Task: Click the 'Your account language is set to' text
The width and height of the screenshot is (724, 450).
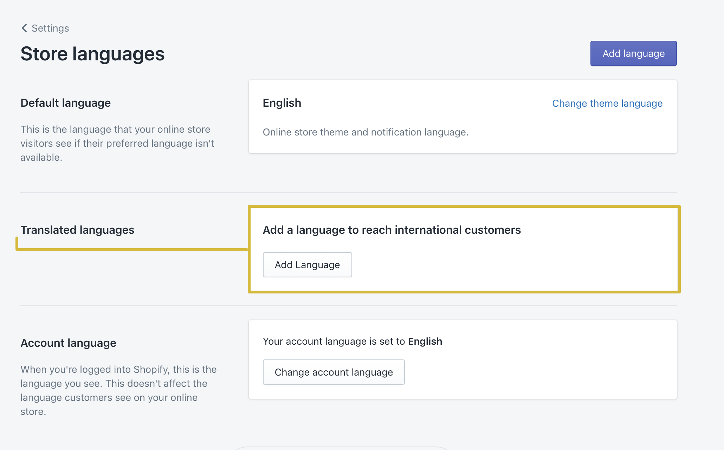Action: [334, 341]
